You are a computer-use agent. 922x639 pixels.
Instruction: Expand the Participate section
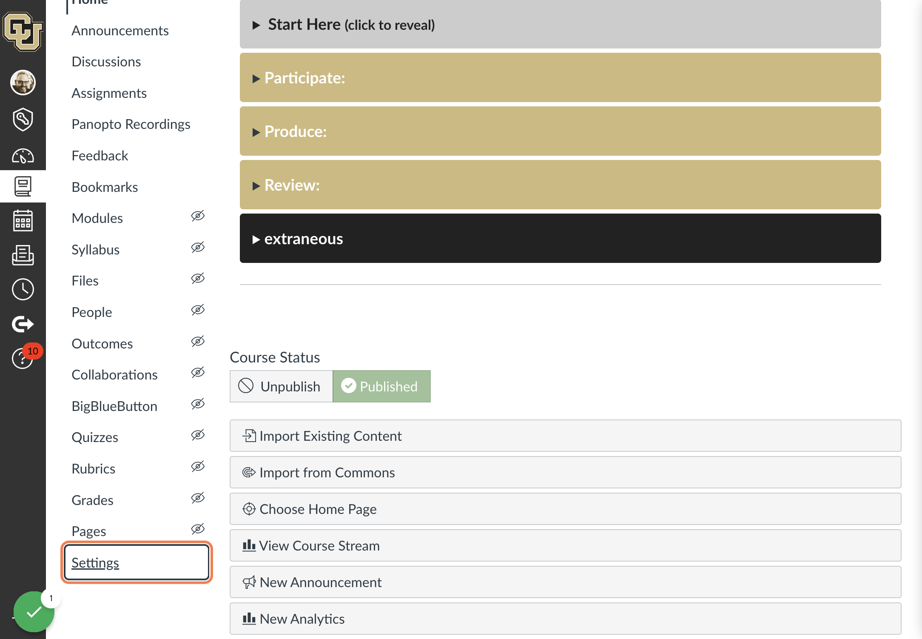[x=560, y=77]
